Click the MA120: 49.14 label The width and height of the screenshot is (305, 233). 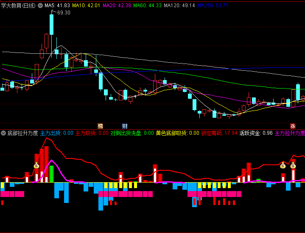click(x=179, y=6)
